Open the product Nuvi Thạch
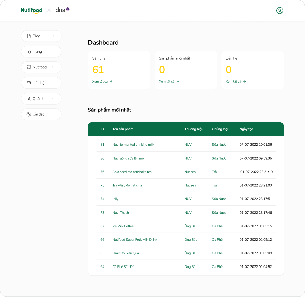 tap(120, 212)
